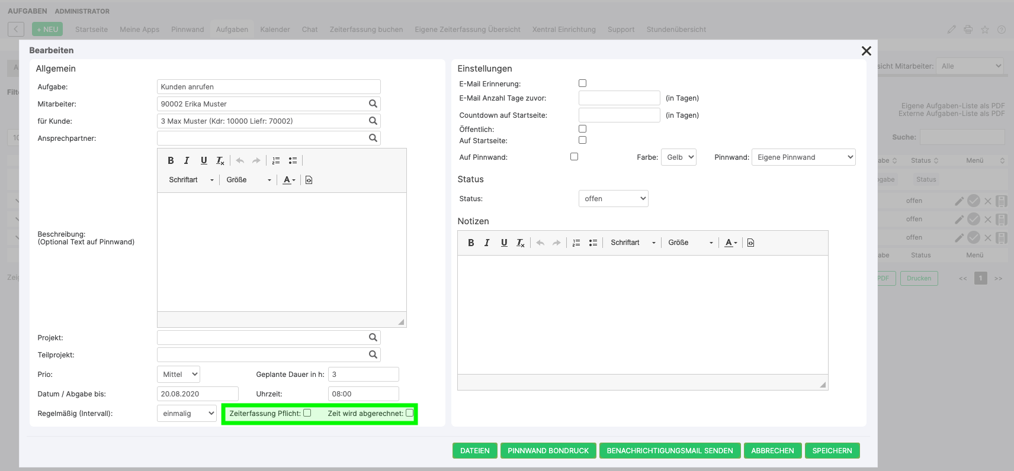Image resolution: width=1014 pixels, height=471 pixels.
Task: Insert bullet list in Notizen editor
Action: 593,243
